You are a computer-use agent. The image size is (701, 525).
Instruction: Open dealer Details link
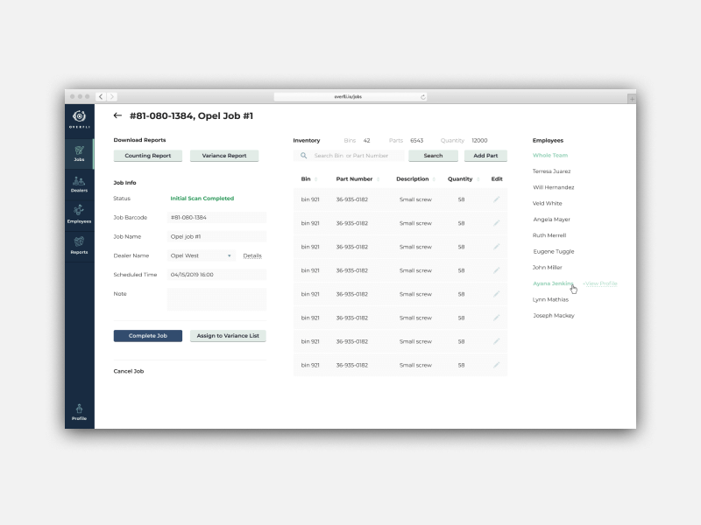point(252,255)
